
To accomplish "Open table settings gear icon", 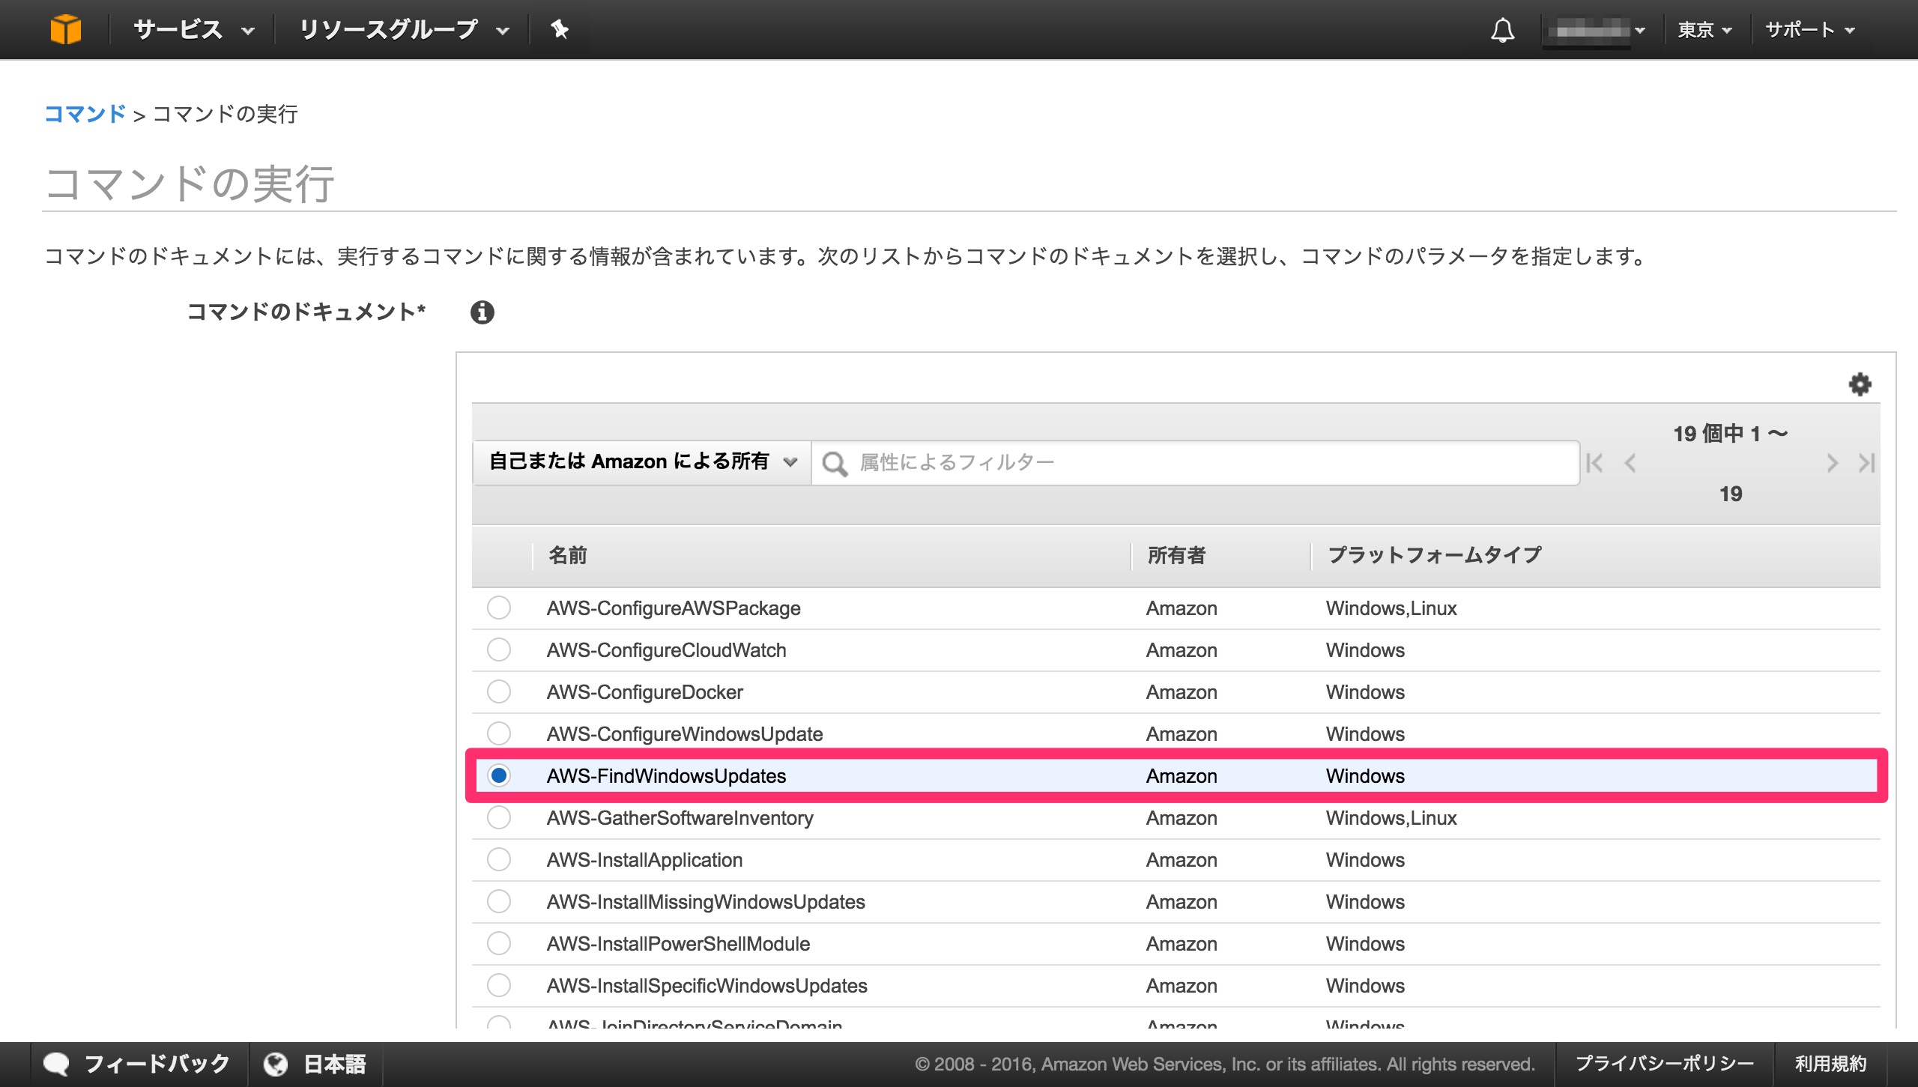I will click(1860, 384).
